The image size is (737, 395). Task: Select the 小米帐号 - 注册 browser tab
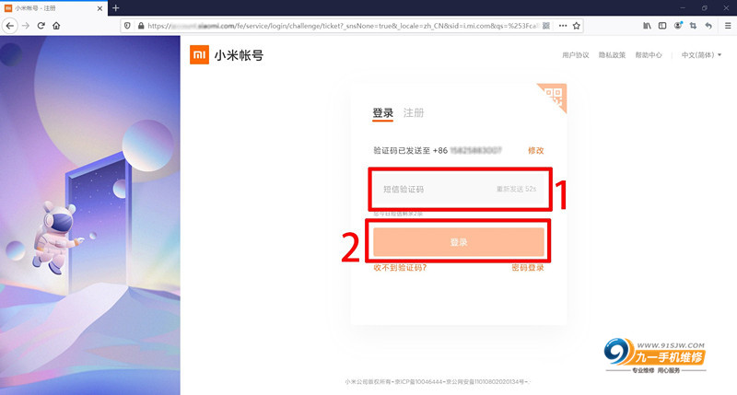tap(53, 8)
